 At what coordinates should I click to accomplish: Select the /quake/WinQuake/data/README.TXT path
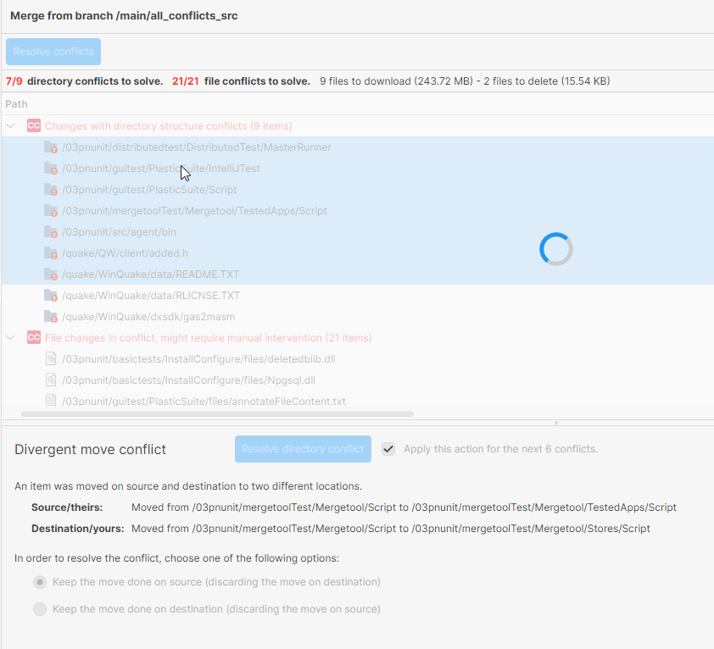pos(151,274)
